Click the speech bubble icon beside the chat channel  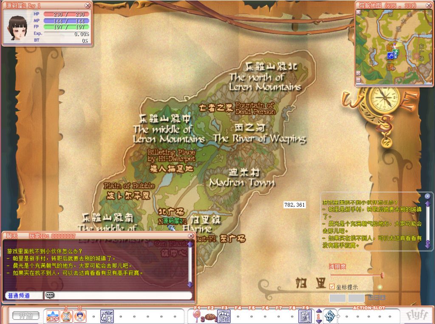point(50,295)
